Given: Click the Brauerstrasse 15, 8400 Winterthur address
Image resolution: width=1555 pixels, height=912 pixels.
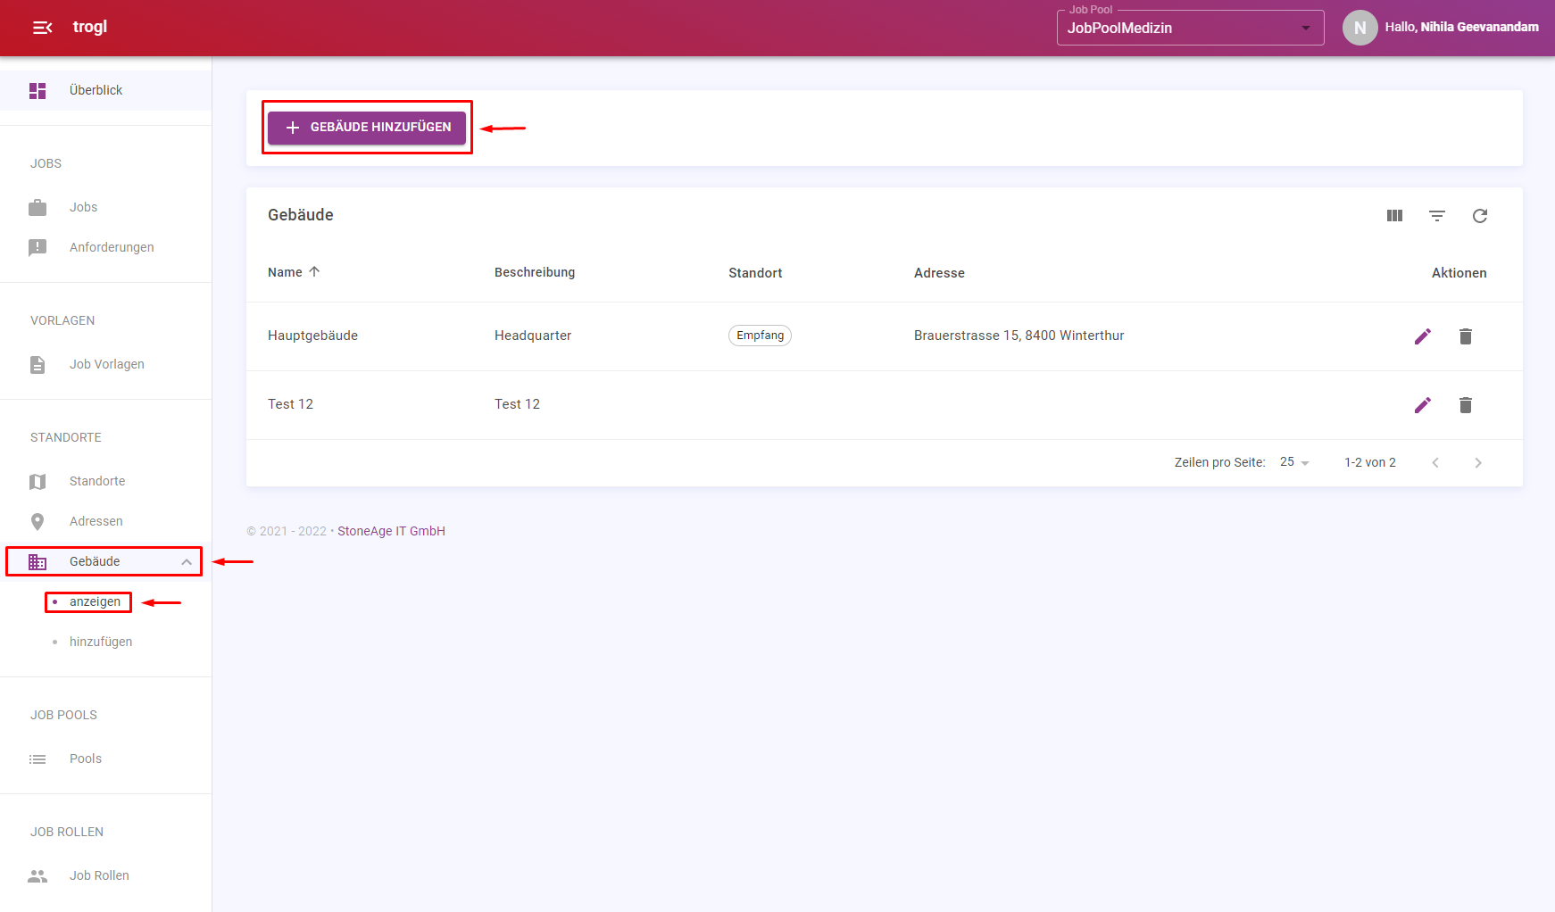Looking at the screenshot, I should coord(1019,336).
